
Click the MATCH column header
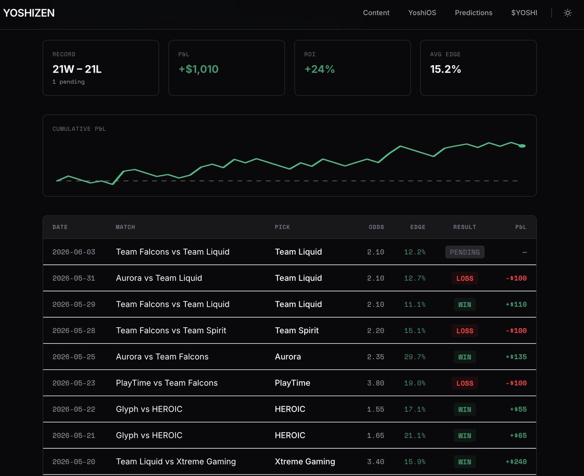tap(125, 227)
